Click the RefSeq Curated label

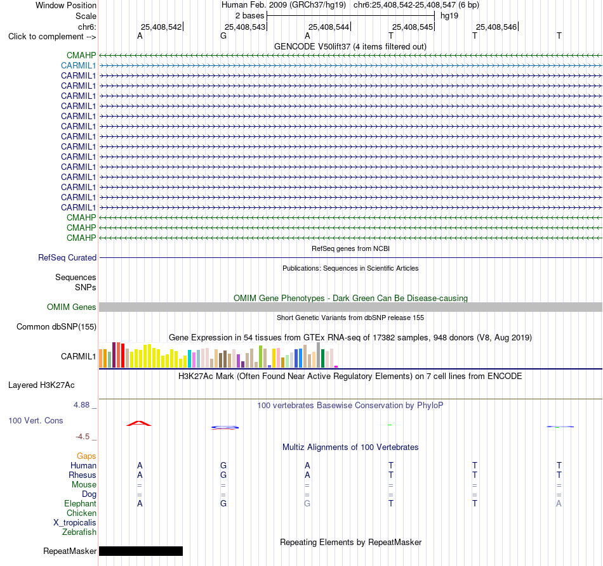[67, 258]
